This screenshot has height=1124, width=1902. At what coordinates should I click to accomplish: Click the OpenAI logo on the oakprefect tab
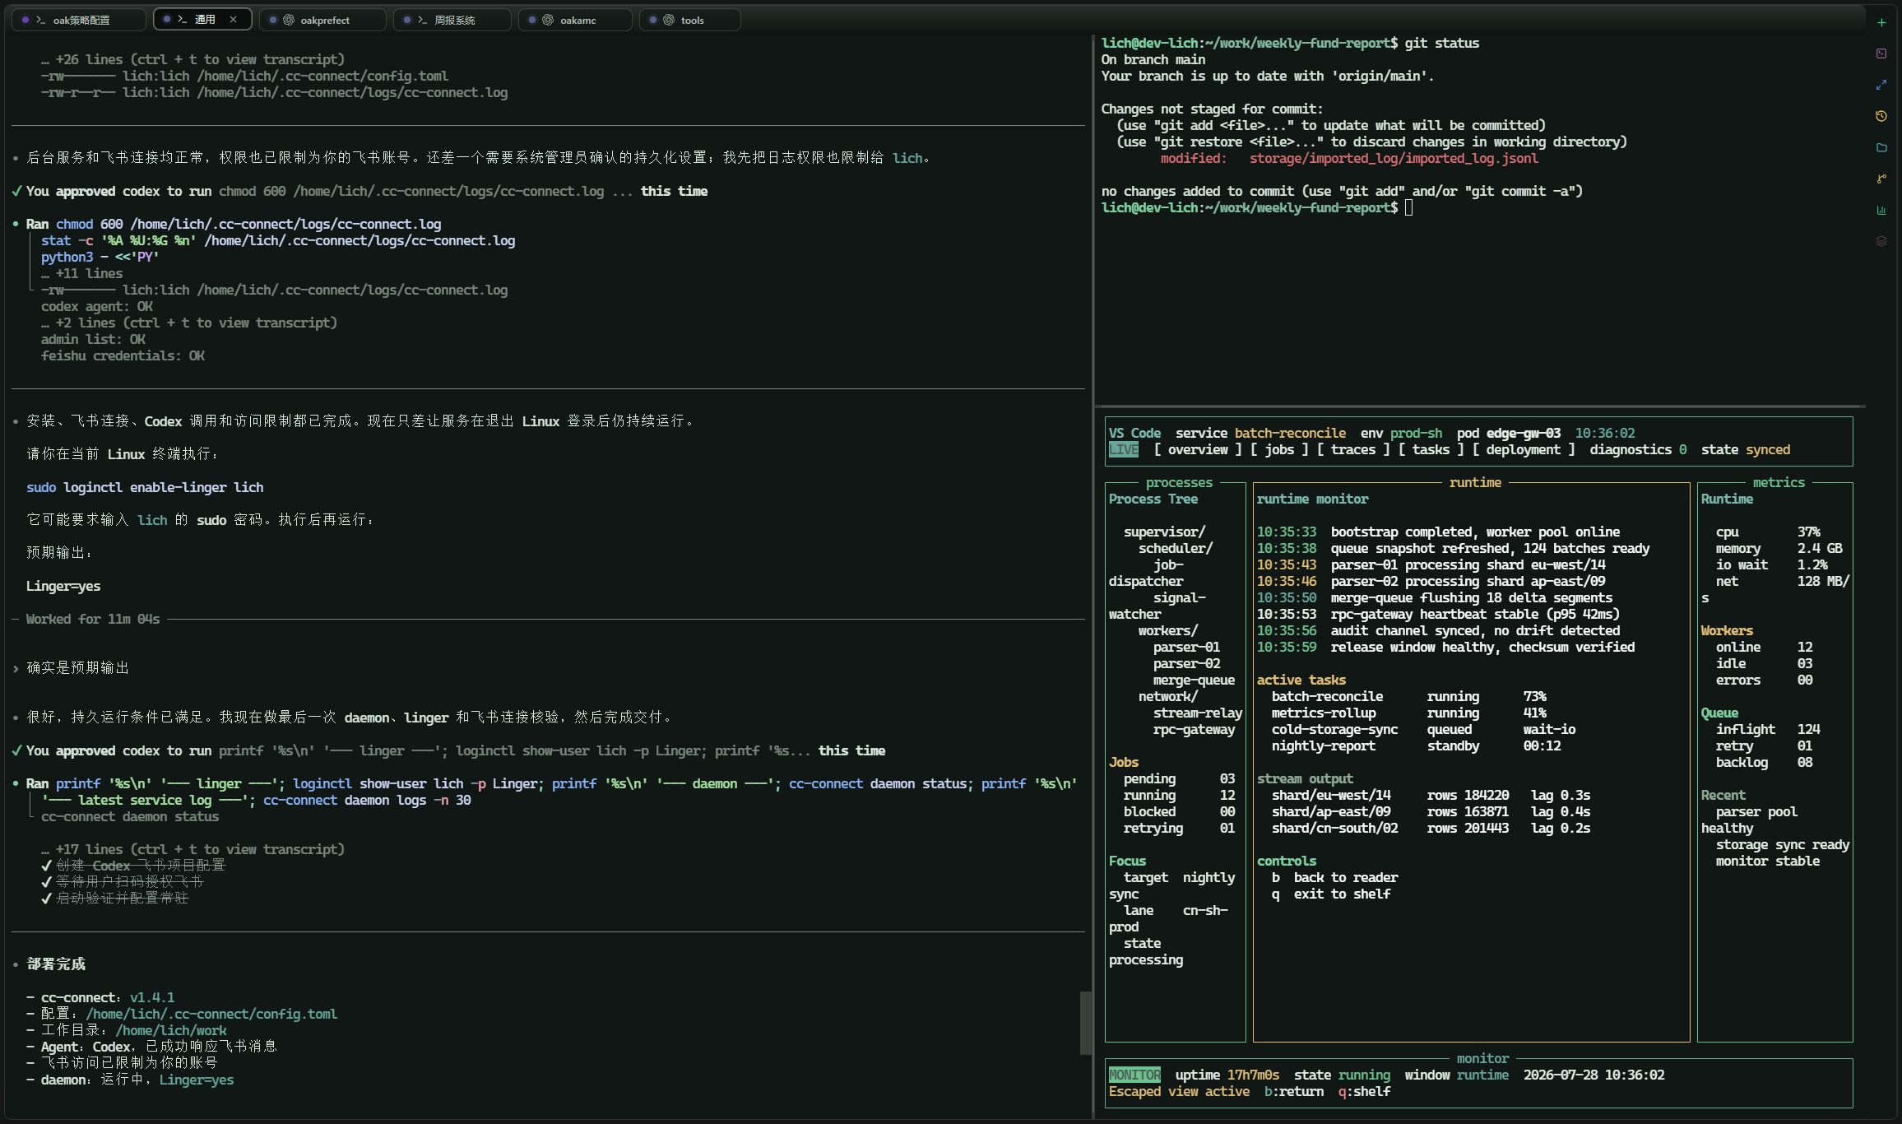tap(289, 20)
